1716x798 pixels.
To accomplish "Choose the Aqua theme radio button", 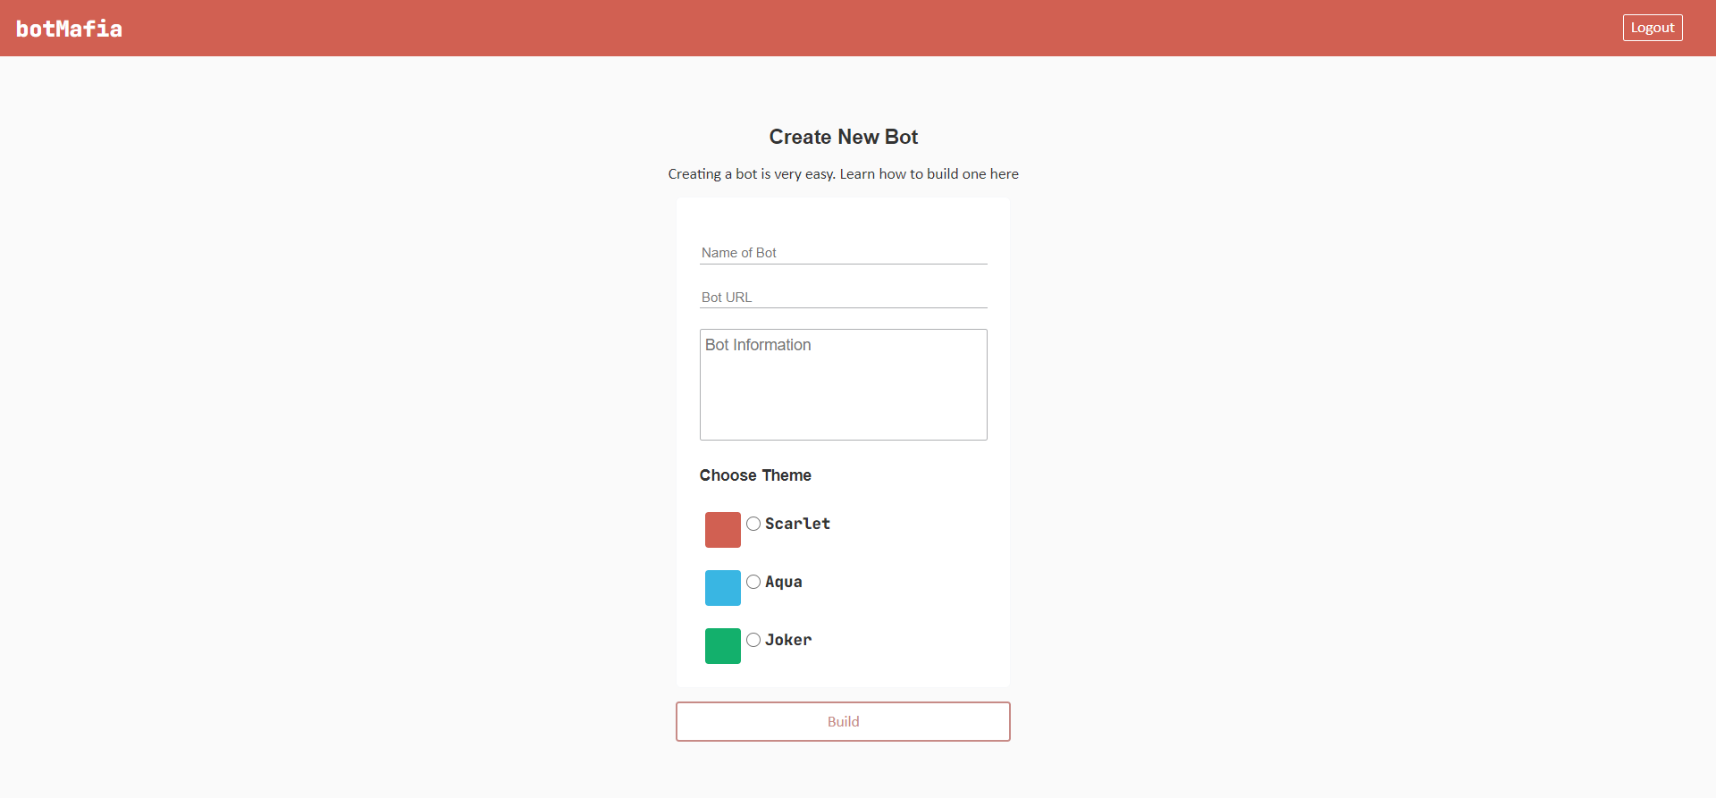I will tap(753, 582).
